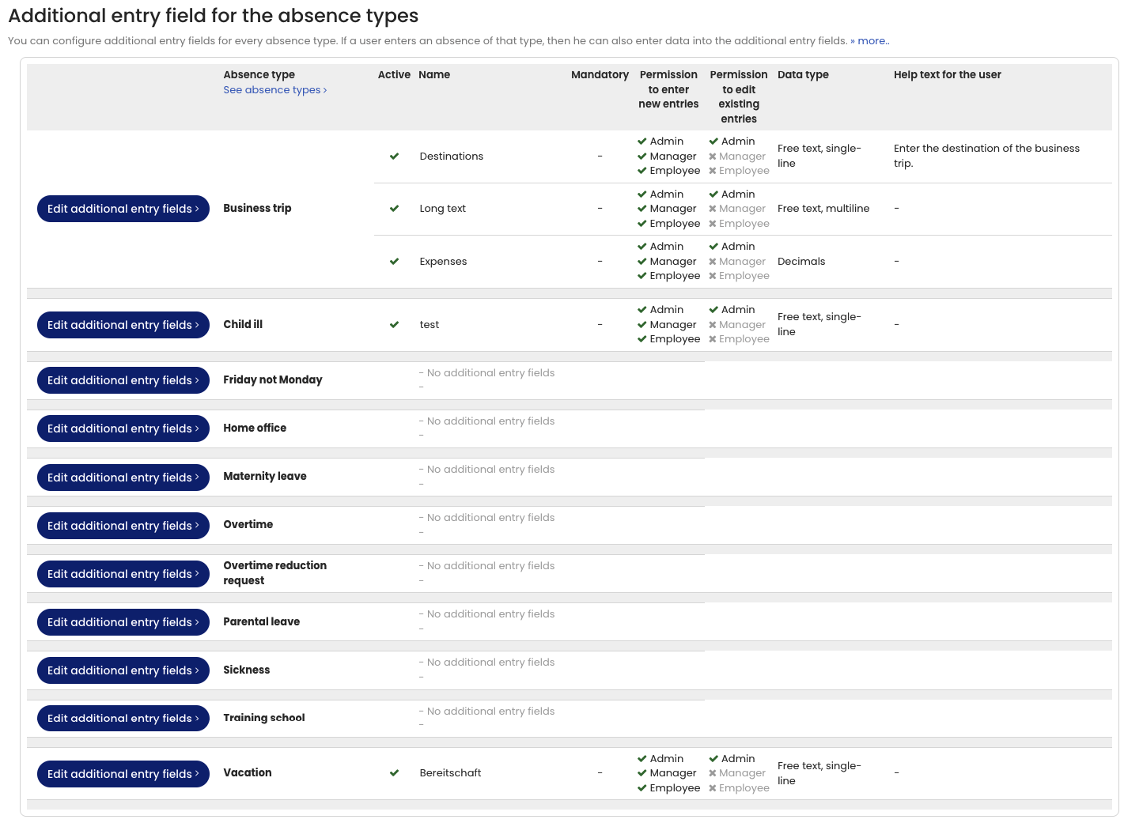Viewport: 1124px width, 823px height.
Task: Click Employee edit-permission cross icon in Expenses row
Action: tap(713, 276)
